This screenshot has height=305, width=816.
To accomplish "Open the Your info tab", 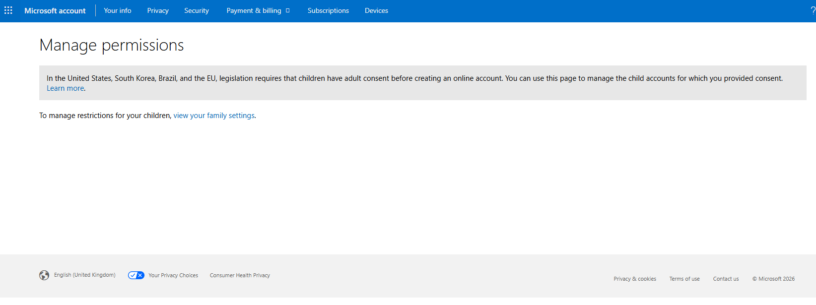I will click(x=118, y=10).
